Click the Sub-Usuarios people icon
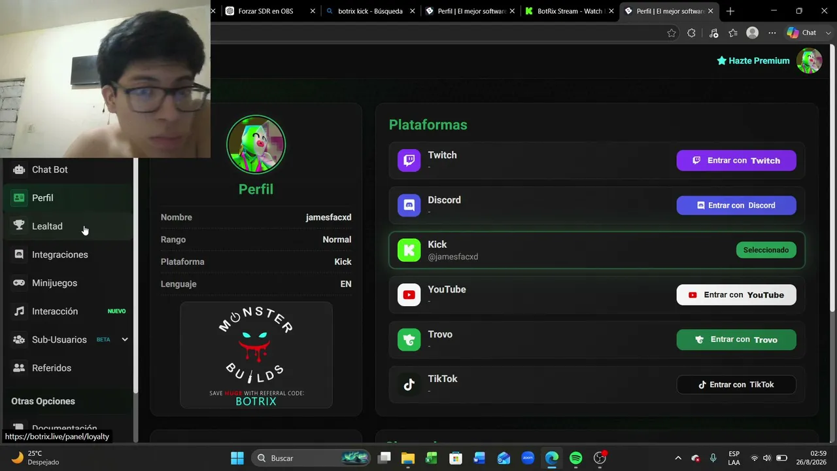 (x=19, y=340)
